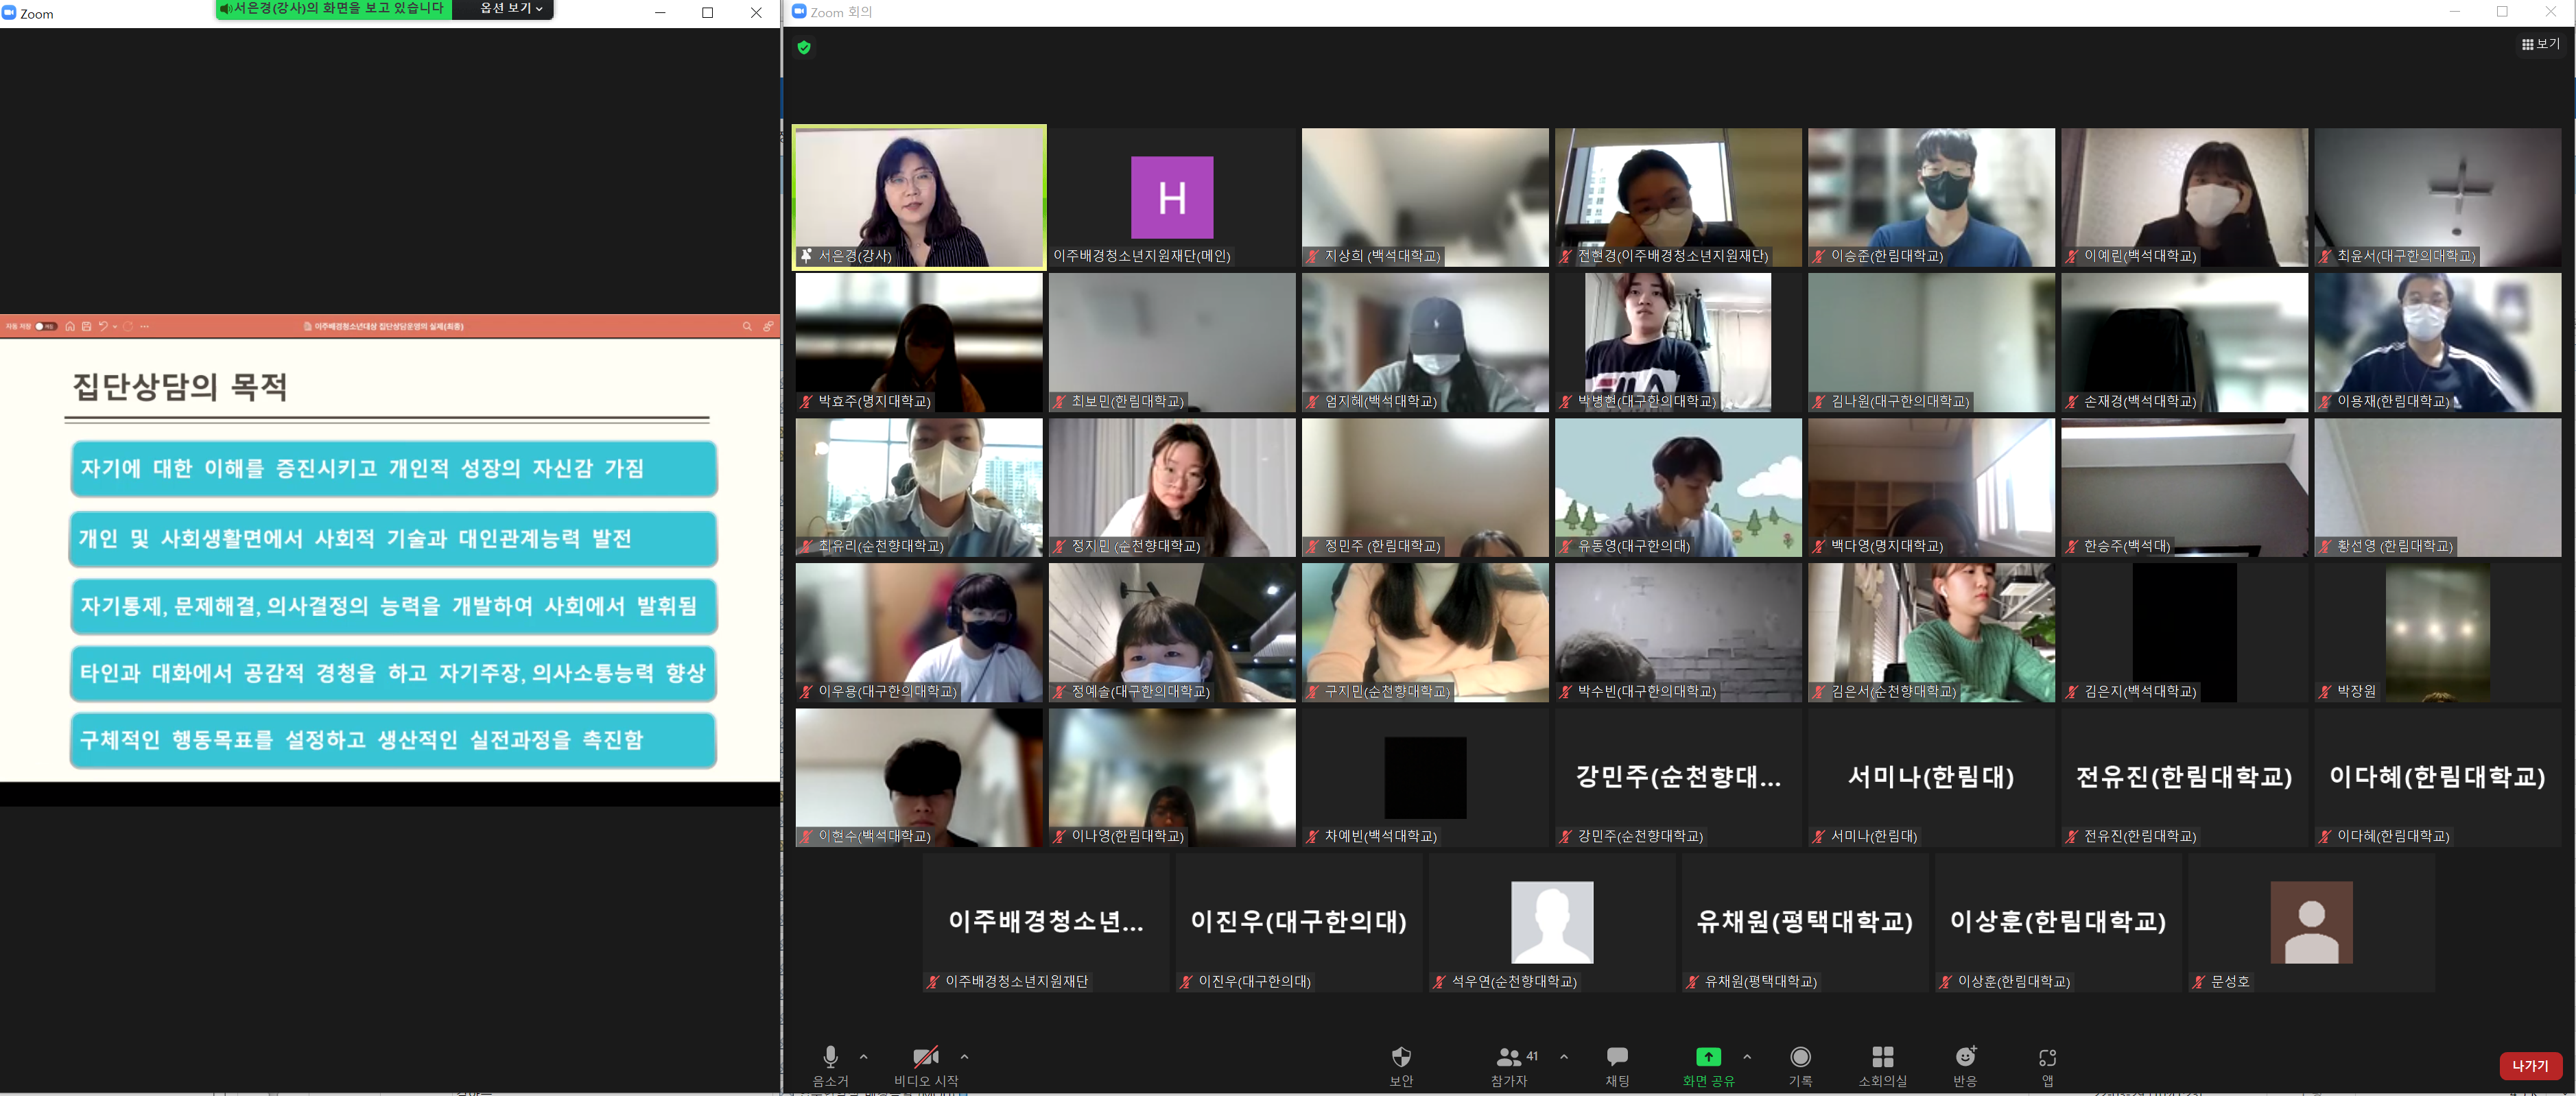
Task: Click the green encryption shield icon
Action: (x=804, y=47)
